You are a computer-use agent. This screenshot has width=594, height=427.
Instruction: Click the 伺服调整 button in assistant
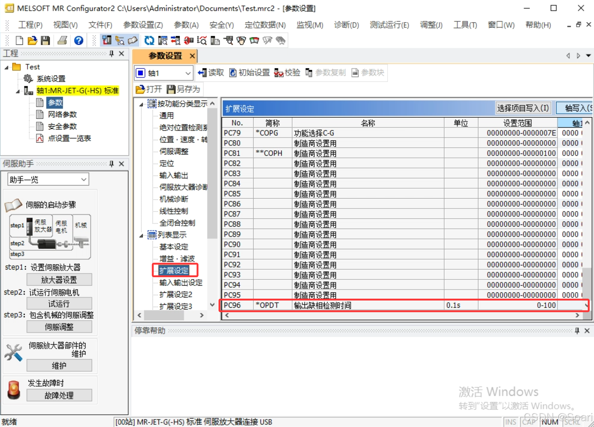point(59,327)
